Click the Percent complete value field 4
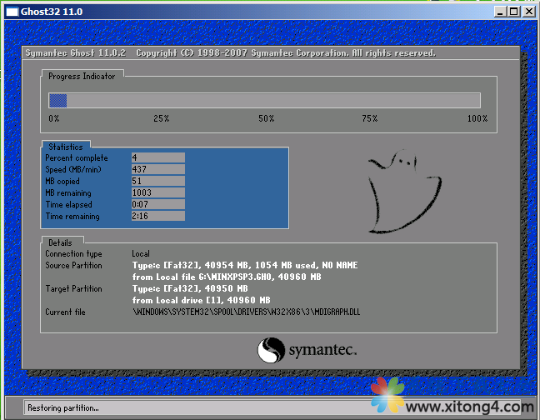 [x=158, y=157]
